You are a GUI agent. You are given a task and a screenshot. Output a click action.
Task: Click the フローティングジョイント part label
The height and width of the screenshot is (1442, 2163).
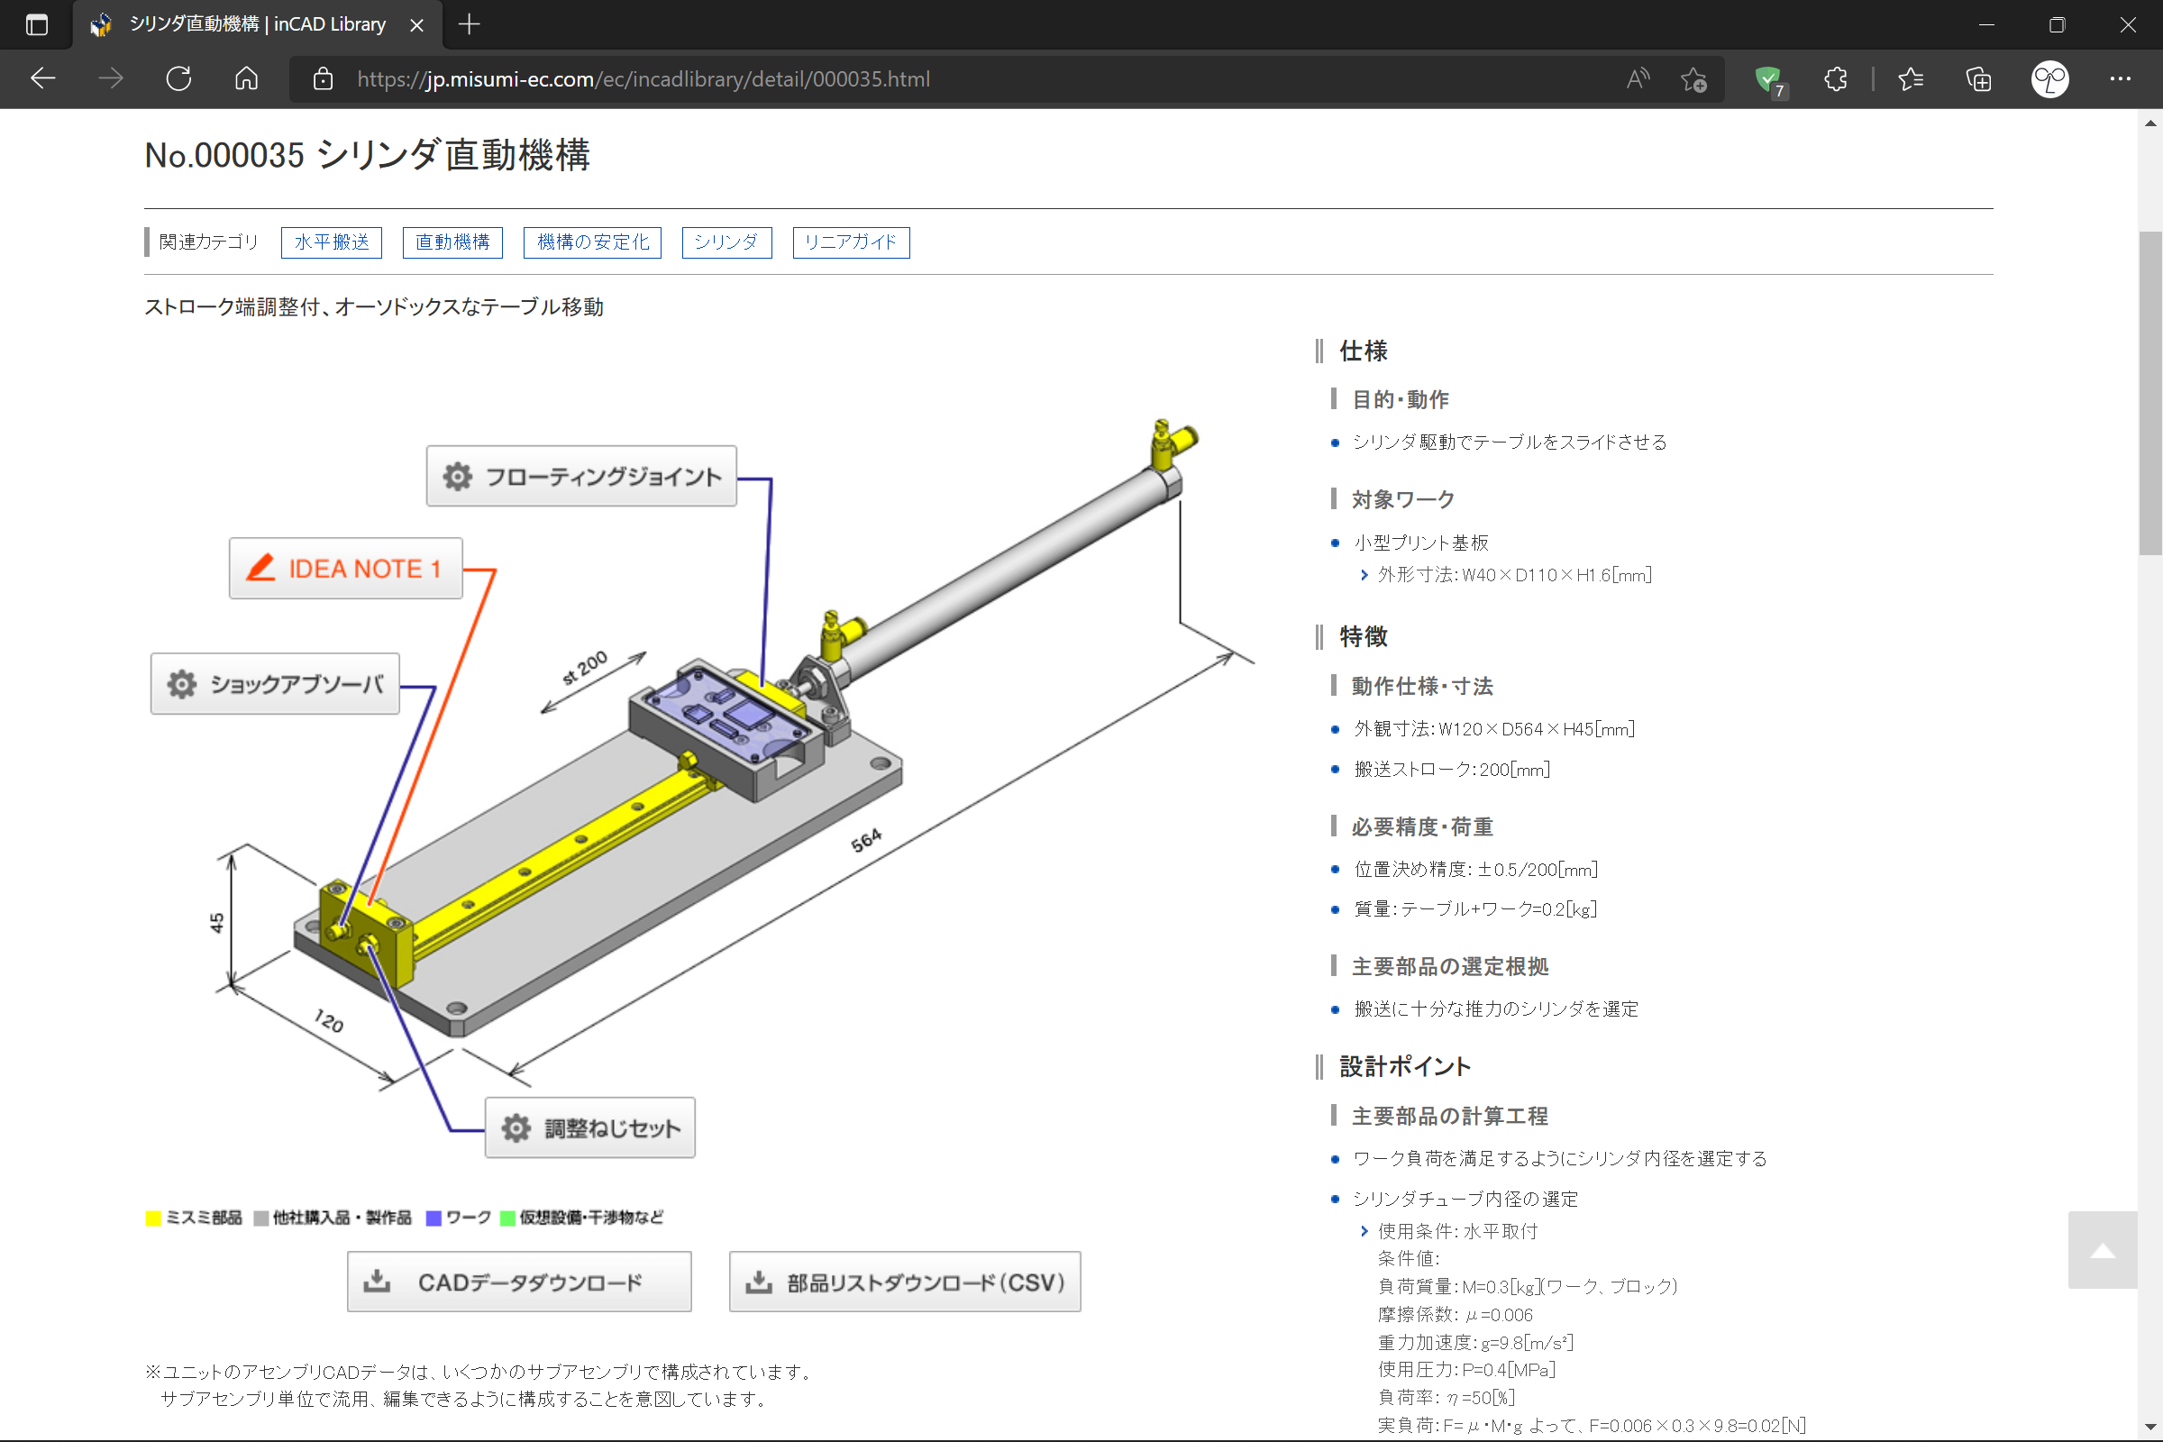click(x=581, y=477)
